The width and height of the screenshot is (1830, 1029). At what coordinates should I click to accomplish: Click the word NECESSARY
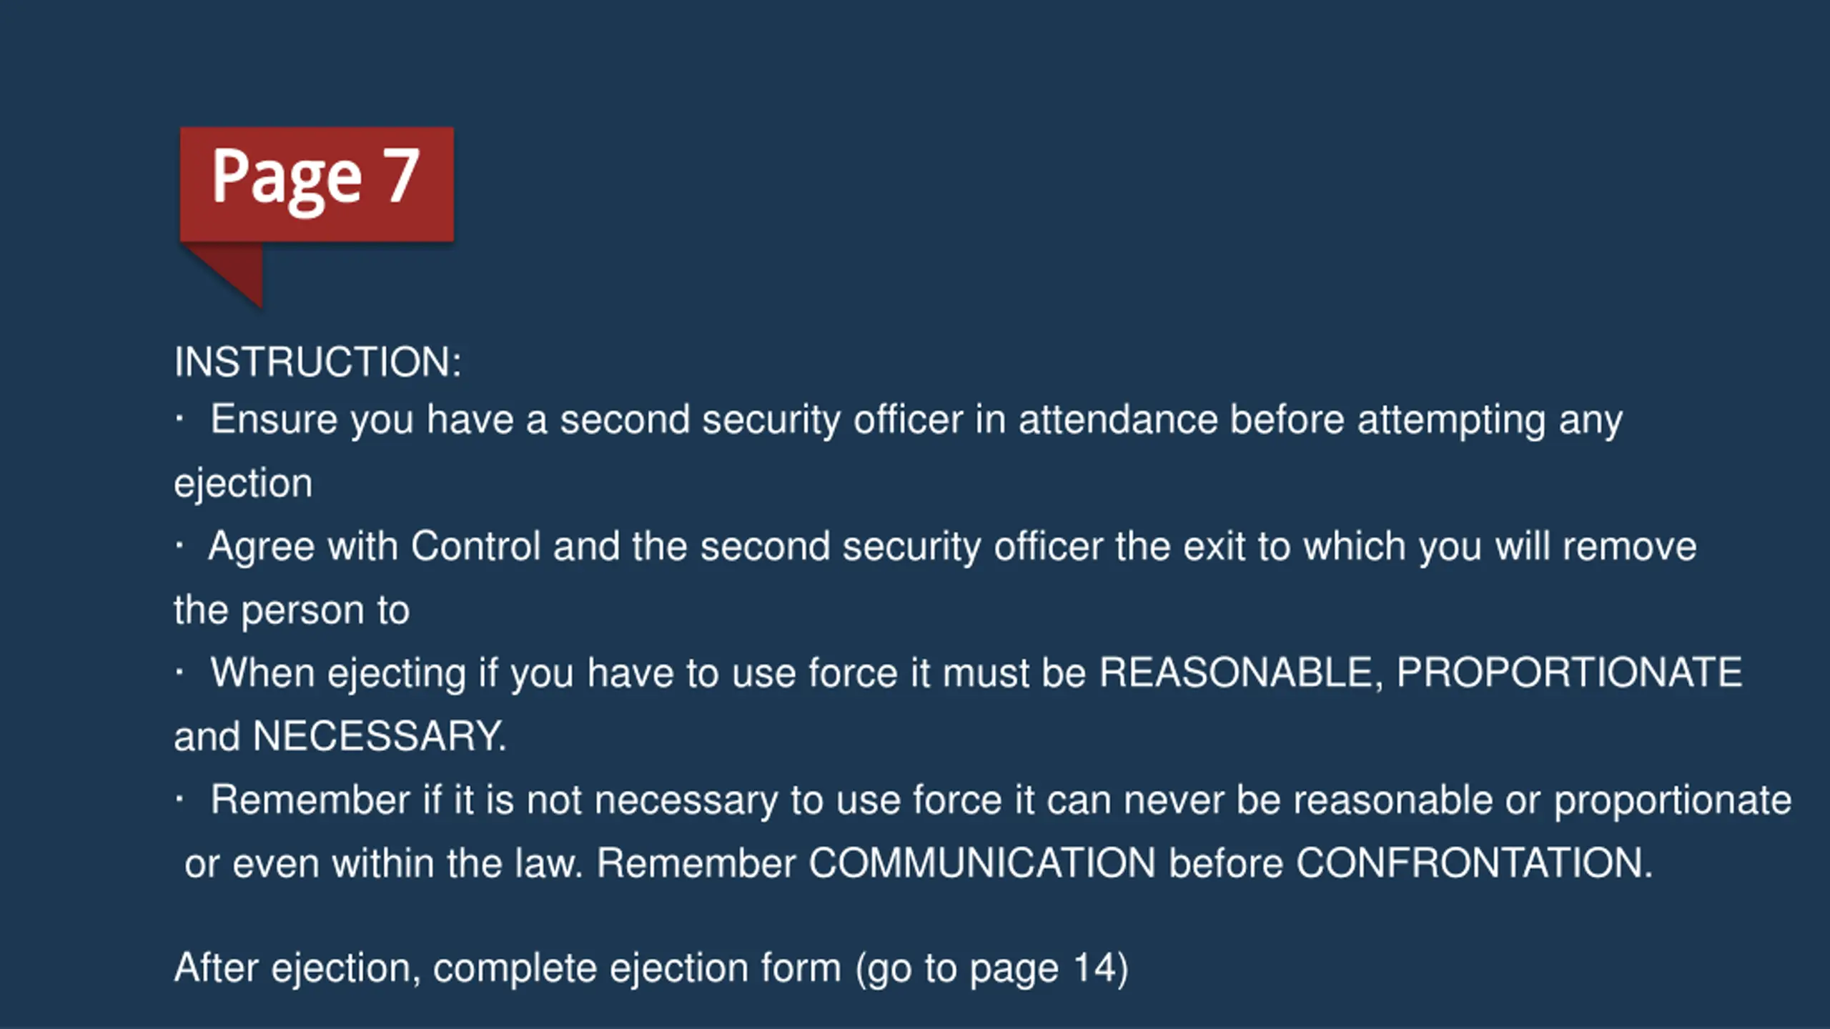pos(380,736)
